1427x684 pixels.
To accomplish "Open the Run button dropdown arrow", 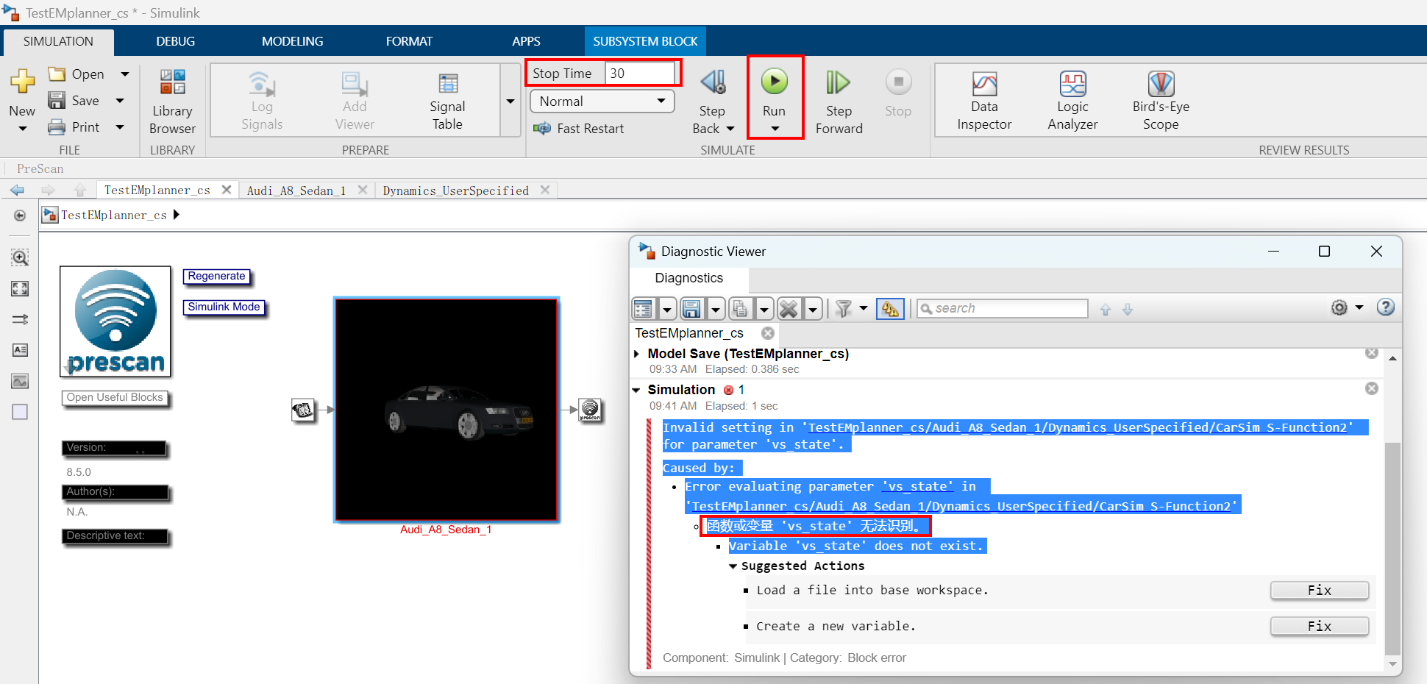I will [x=775, y=129].
